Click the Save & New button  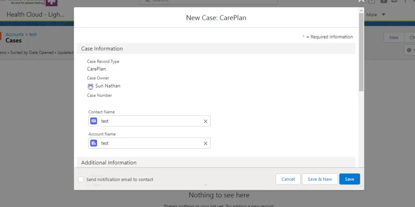point(320,179)
